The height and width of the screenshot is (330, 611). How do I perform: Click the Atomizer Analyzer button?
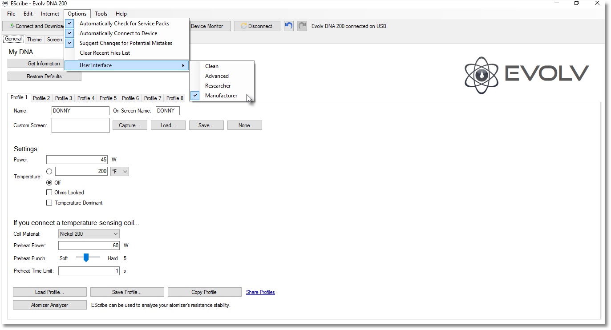point(49,305)
